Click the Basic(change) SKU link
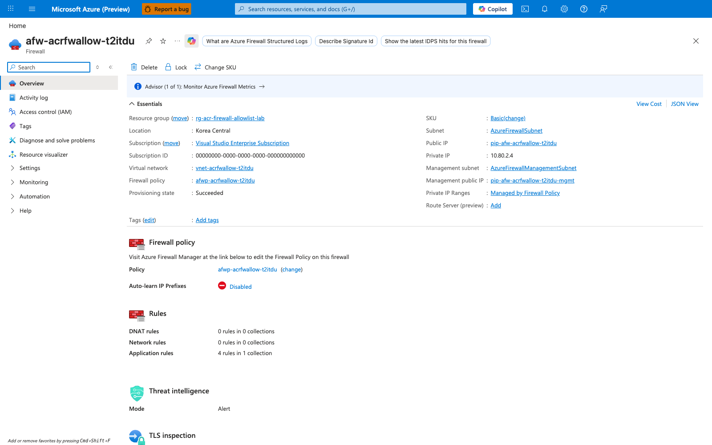Viewport: 712px width, 445px height. pyautogui.click(x=508, y=118)
